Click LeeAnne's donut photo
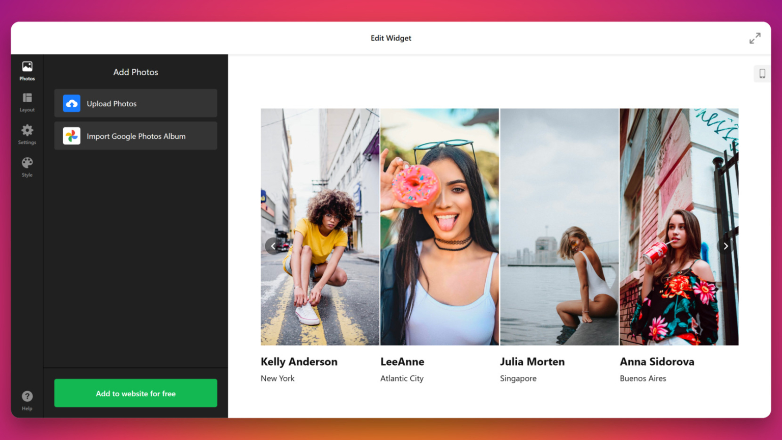This screenshot has width=782, height=440. coord(439,226)
